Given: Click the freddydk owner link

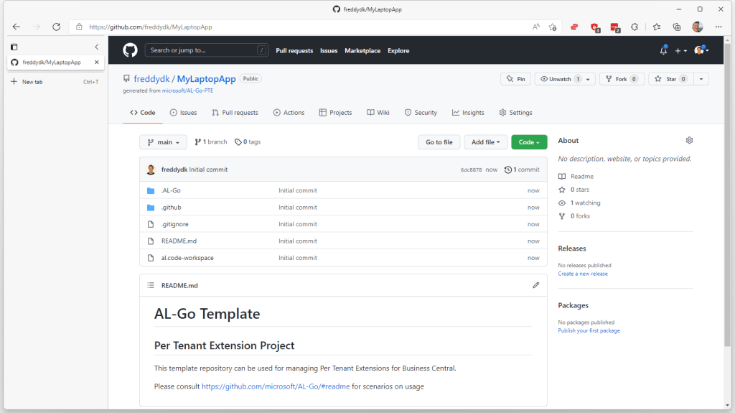Looking at the screenshot, I should coord(151,79).
